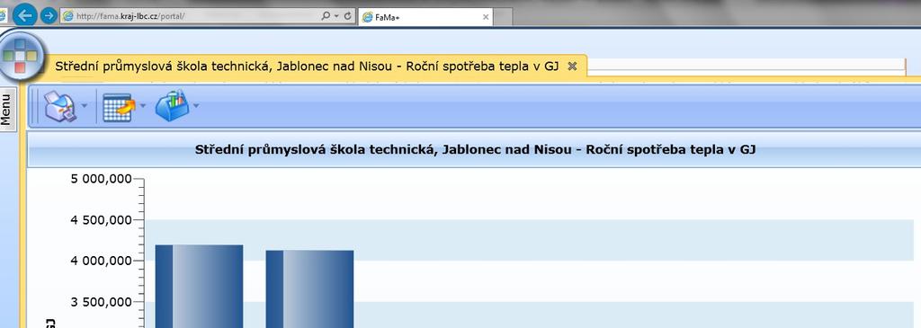Close the Roční spotřeba tepla report tab
921x328 pixels.
point(572,66)
